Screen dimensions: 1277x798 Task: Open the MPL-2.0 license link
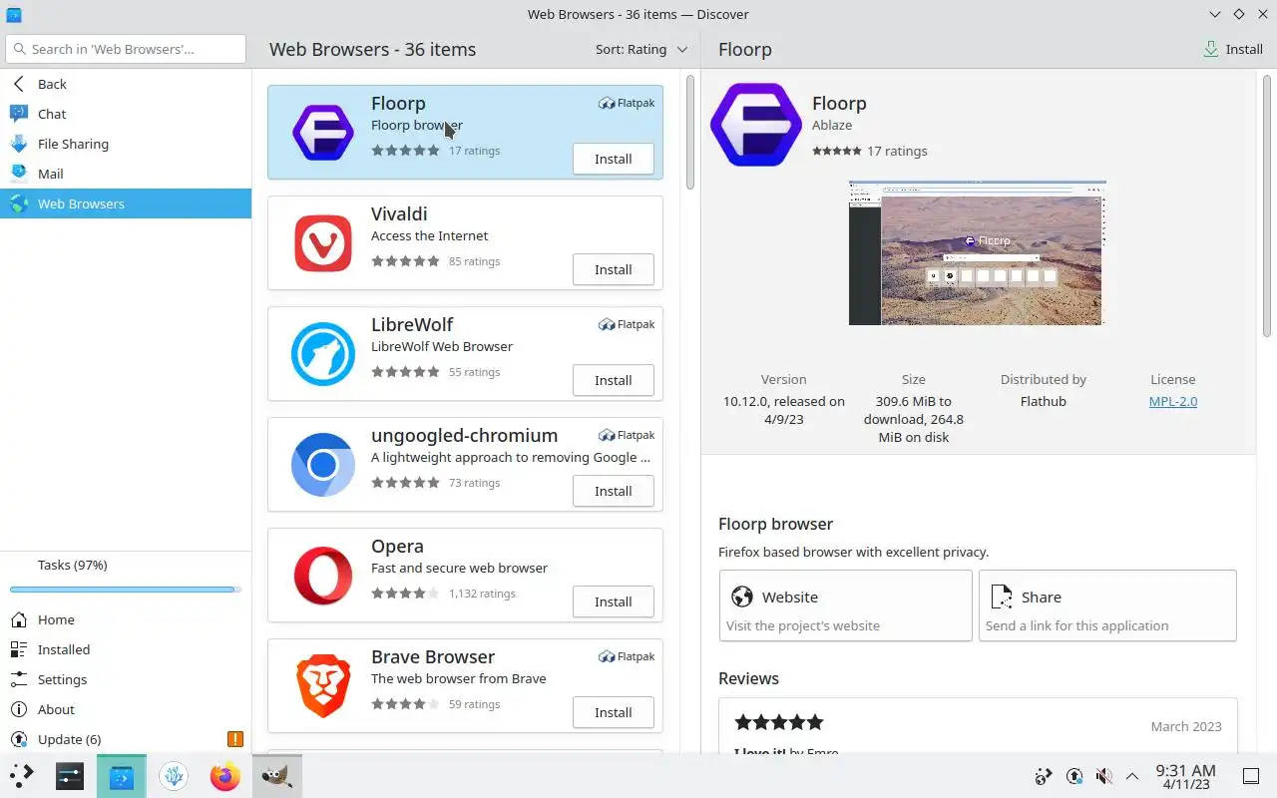coord(1173,401)
